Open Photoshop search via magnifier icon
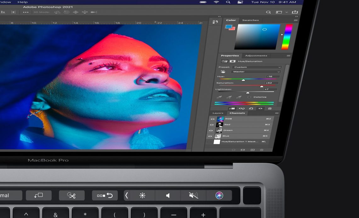Image resolution: width=359 pixels, height=218 pixels. (268, 12)
